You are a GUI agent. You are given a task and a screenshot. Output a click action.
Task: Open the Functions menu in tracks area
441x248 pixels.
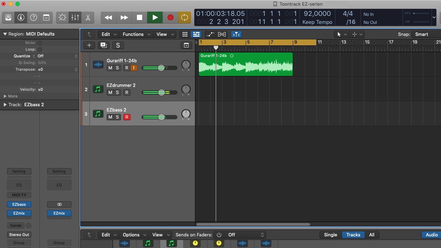136,34
